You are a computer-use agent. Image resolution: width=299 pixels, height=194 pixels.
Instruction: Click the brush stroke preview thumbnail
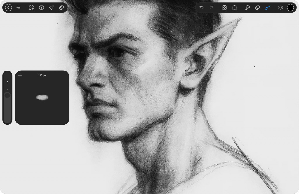click(x=42, y=98)
